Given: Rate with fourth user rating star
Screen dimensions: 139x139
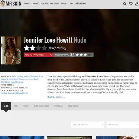Looking at the screenshot, I should [89, 55].
